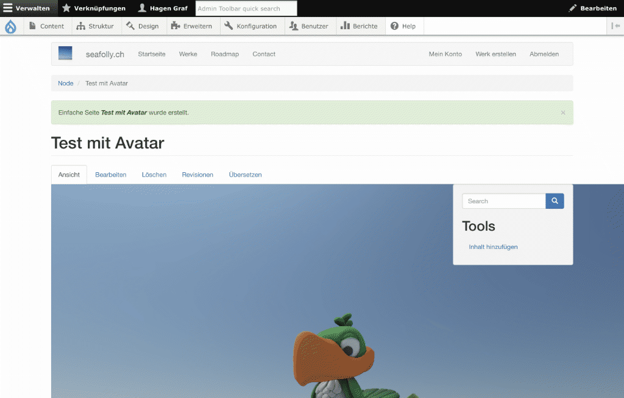
Task: Follow the Node breadcrumb link
Action: [66, 83]
